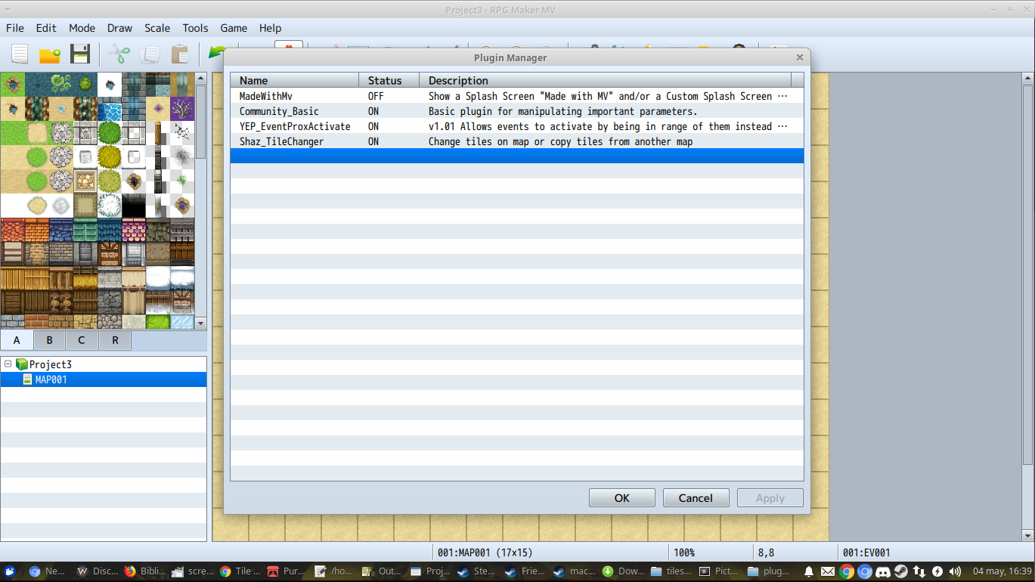Open the Edit menu
This screenshot has height=582, width=1035.
point(46,28)
